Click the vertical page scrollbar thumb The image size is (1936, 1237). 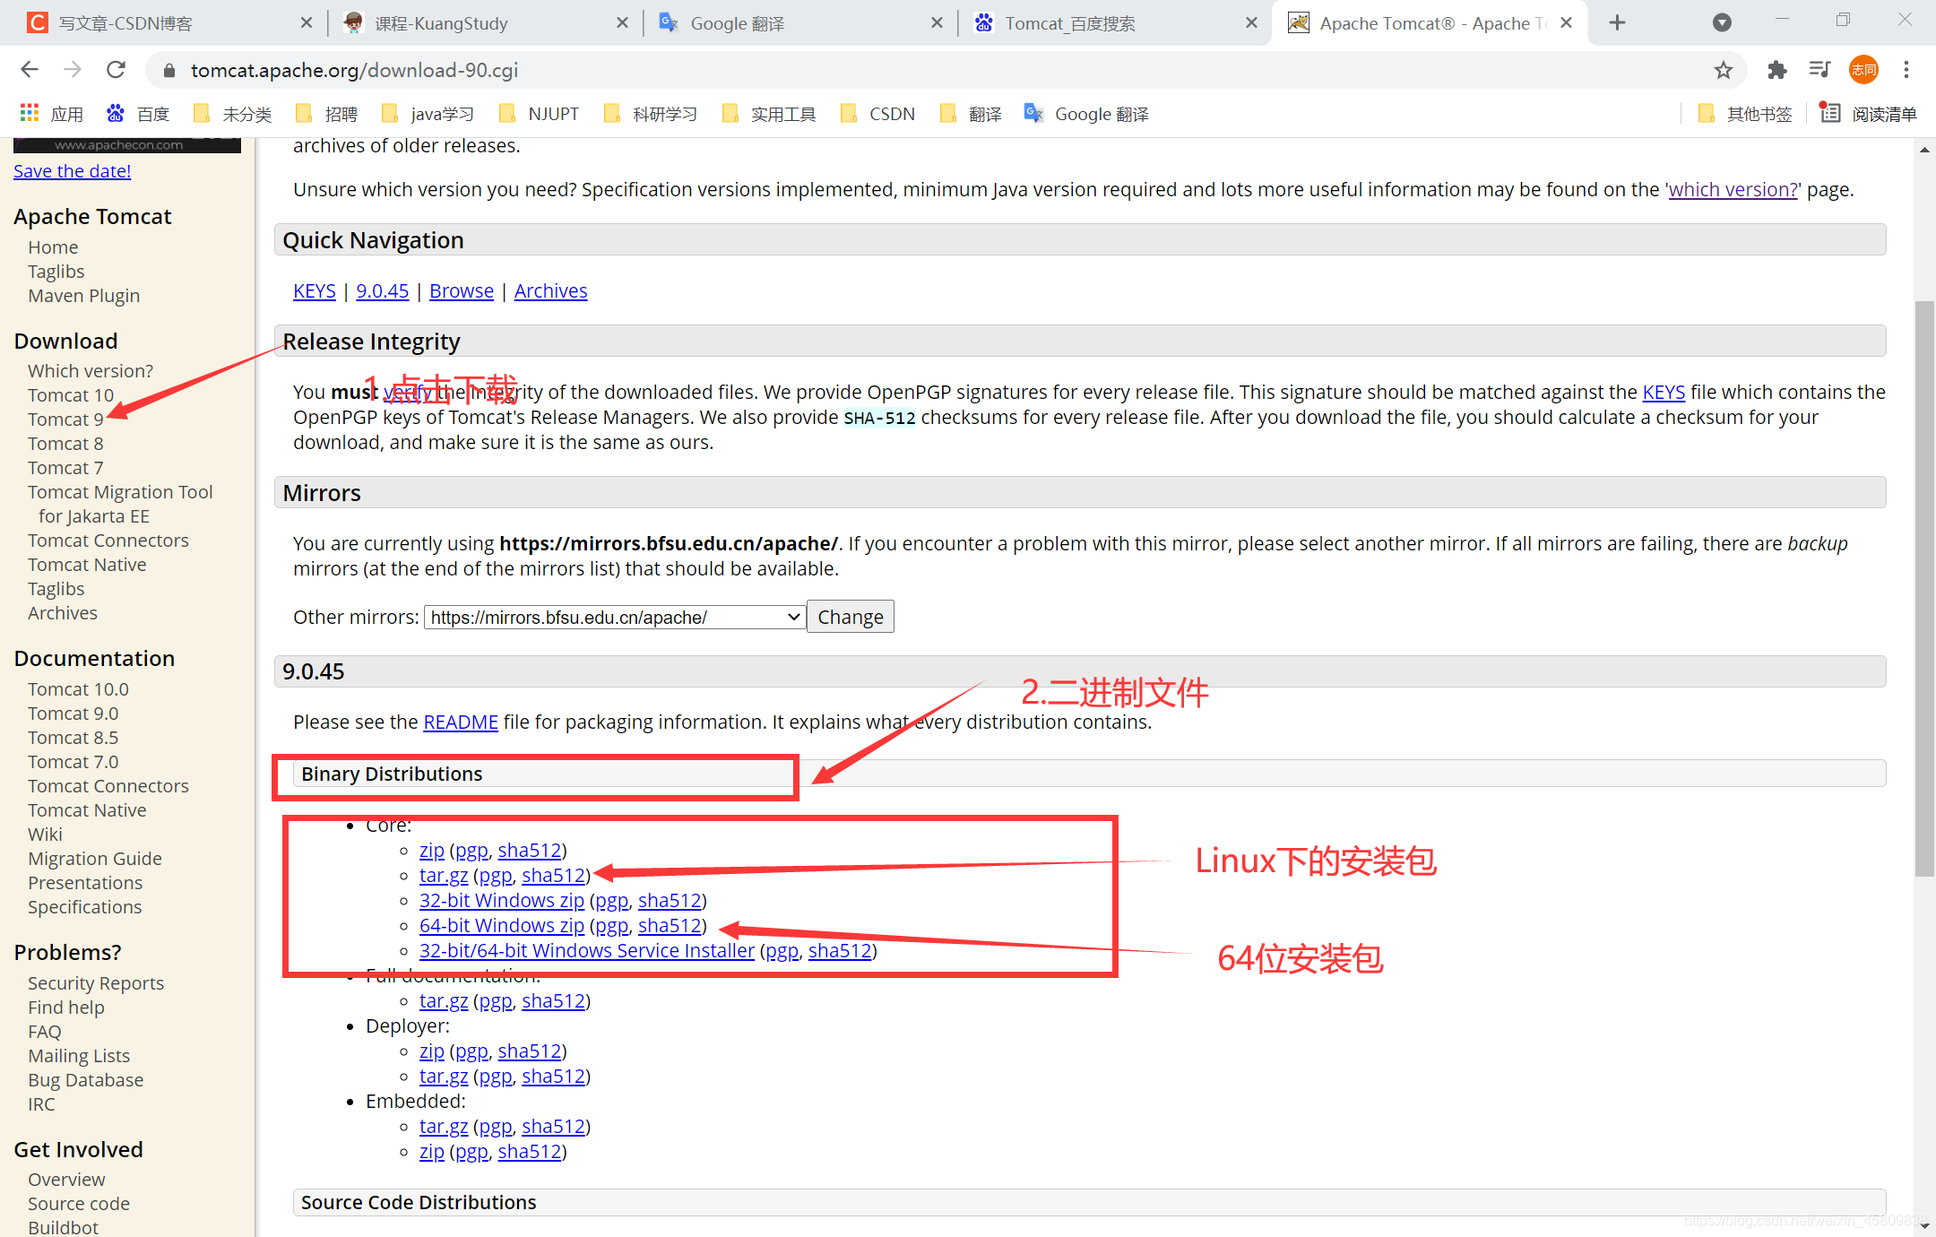click(x=1924, y=589)
